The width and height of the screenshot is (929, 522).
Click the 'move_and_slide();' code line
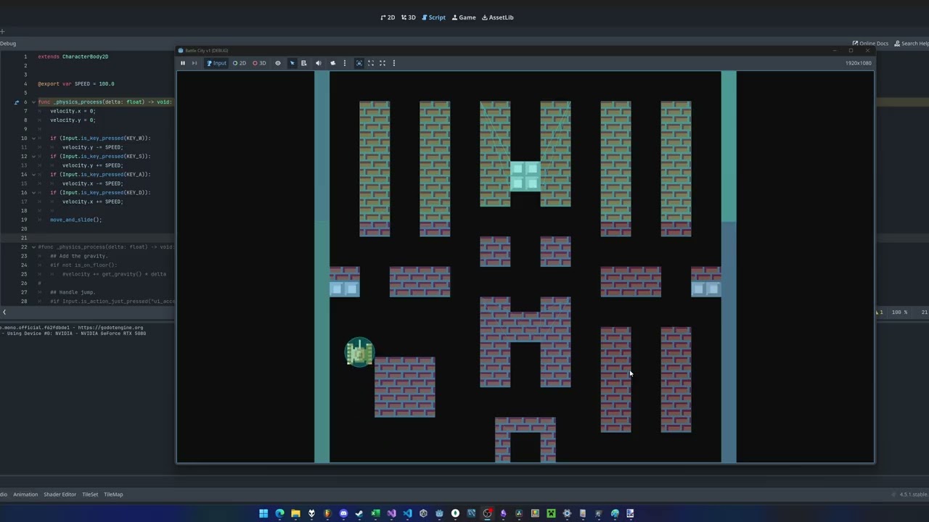point(76,220)
